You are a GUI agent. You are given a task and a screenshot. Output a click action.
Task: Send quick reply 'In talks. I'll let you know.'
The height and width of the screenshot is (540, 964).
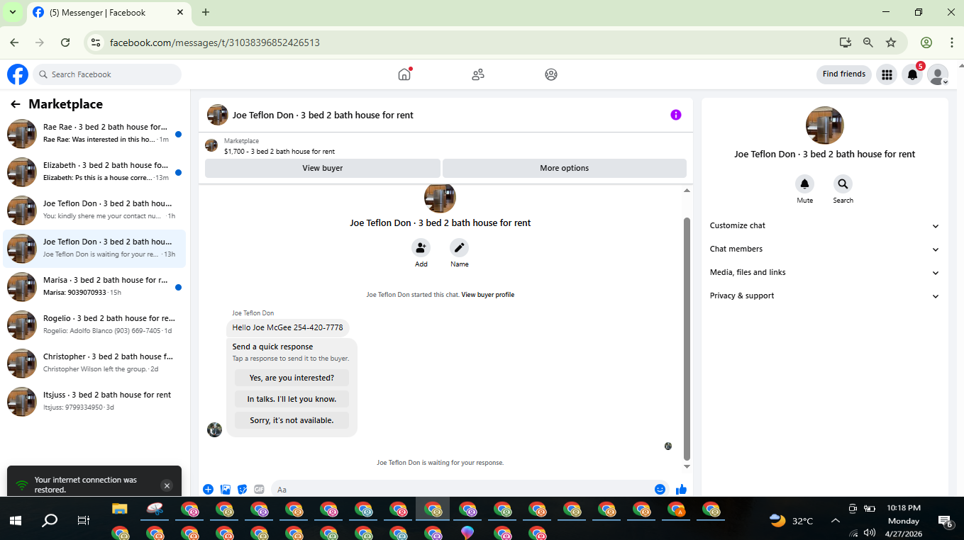292,399
